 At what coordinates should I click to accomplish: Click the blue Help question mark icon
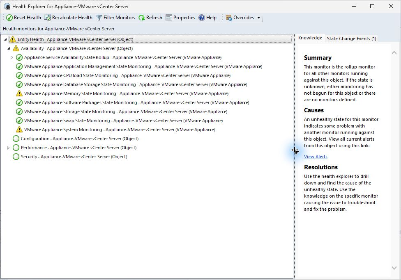[202, 18]
